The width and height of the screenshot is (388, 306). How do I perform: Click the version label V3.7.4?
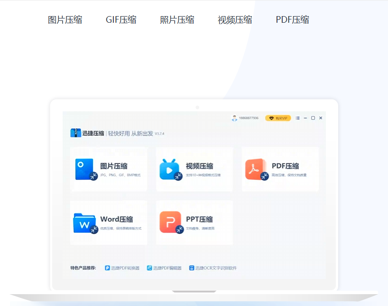(x=159, y=134)
